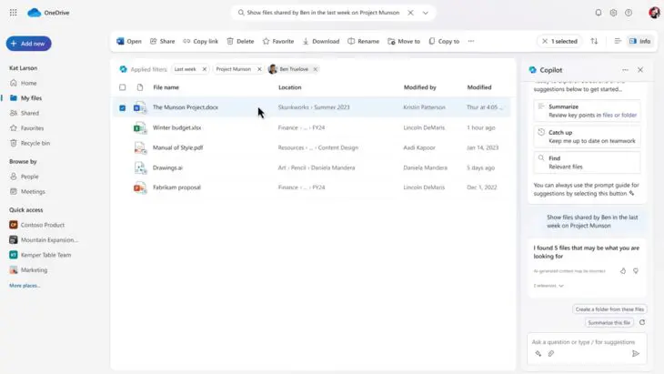The width and height of the screenshot is (664, 374).
Task: Click the PDF icon of Manual of Style
Action: coord(140,147)
